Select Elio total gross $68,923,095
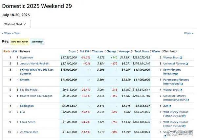The width and height of the screenshot is (197, 140). (142, 112)
